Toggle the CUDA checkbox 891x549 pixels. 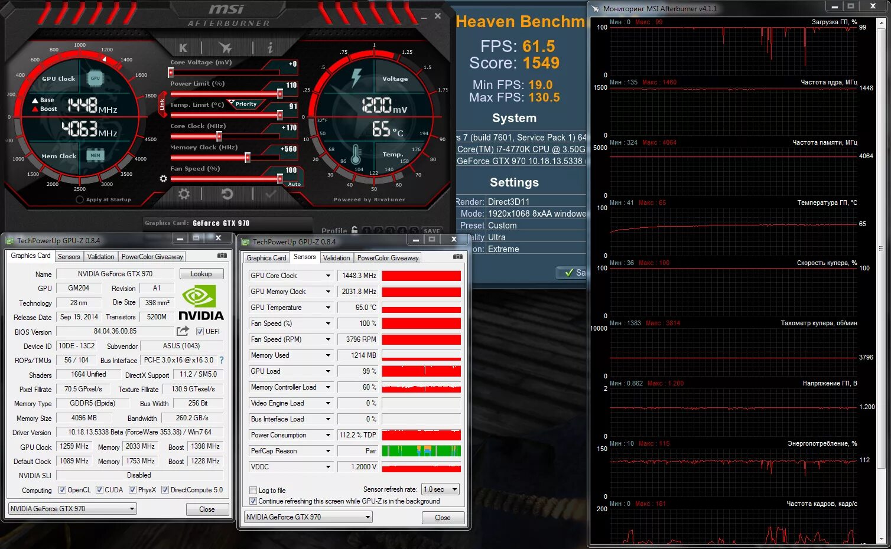(x=99, y=490)
